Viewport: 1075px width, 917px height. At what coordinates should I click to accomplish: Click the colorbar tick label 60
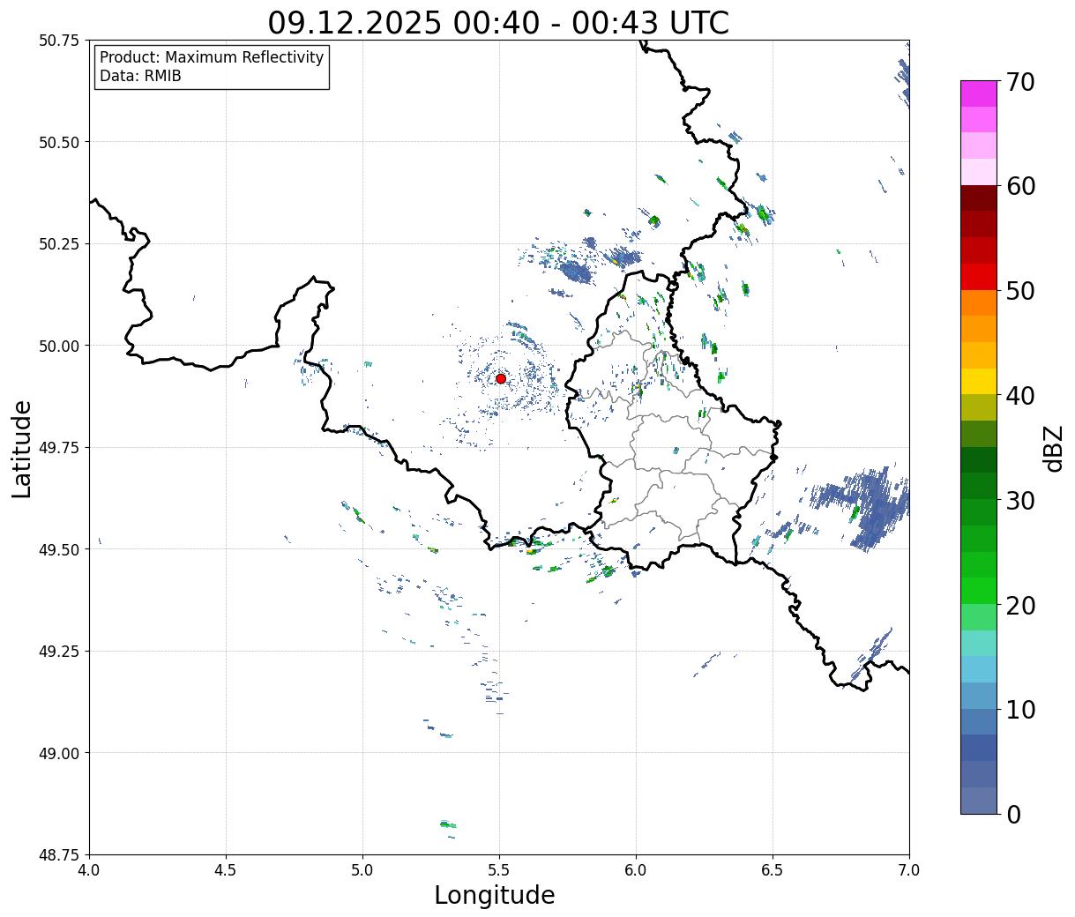[1020, 186]
